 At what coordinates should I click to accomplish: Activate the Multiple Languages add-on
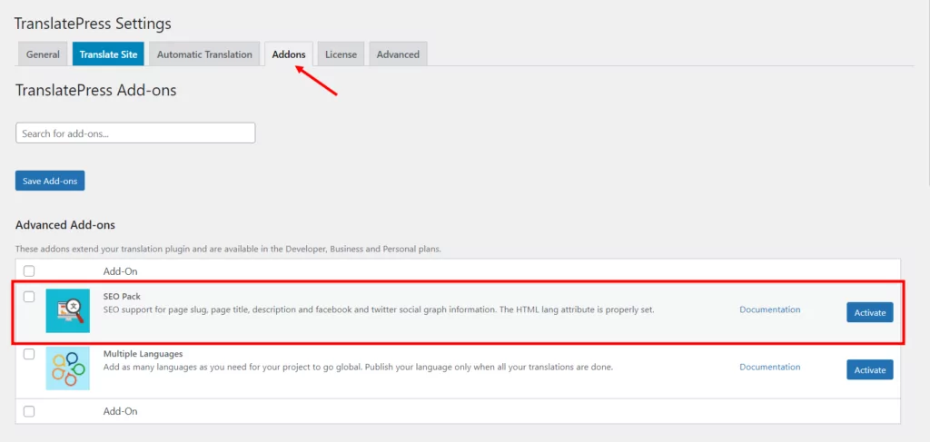click(869, 369)
